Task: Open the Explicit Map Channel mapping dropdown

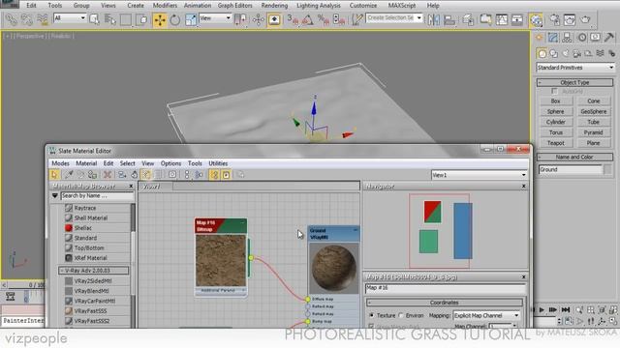Action: coord(486,316)
